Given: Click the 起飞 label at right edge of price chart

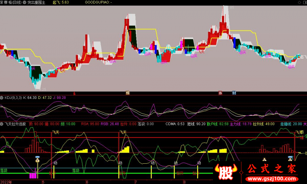Looking at the screenshot, I should click(303, 57).
